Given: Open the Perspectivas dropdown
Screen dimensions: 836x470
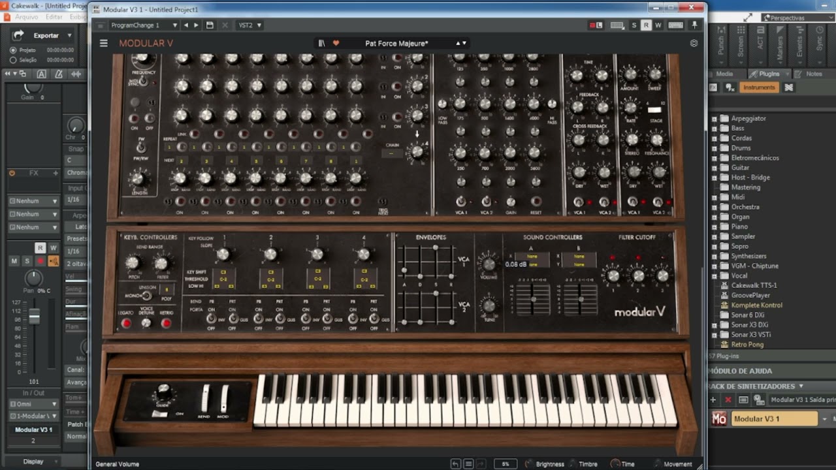Looking at the screenshot, I should coord(797,18).
